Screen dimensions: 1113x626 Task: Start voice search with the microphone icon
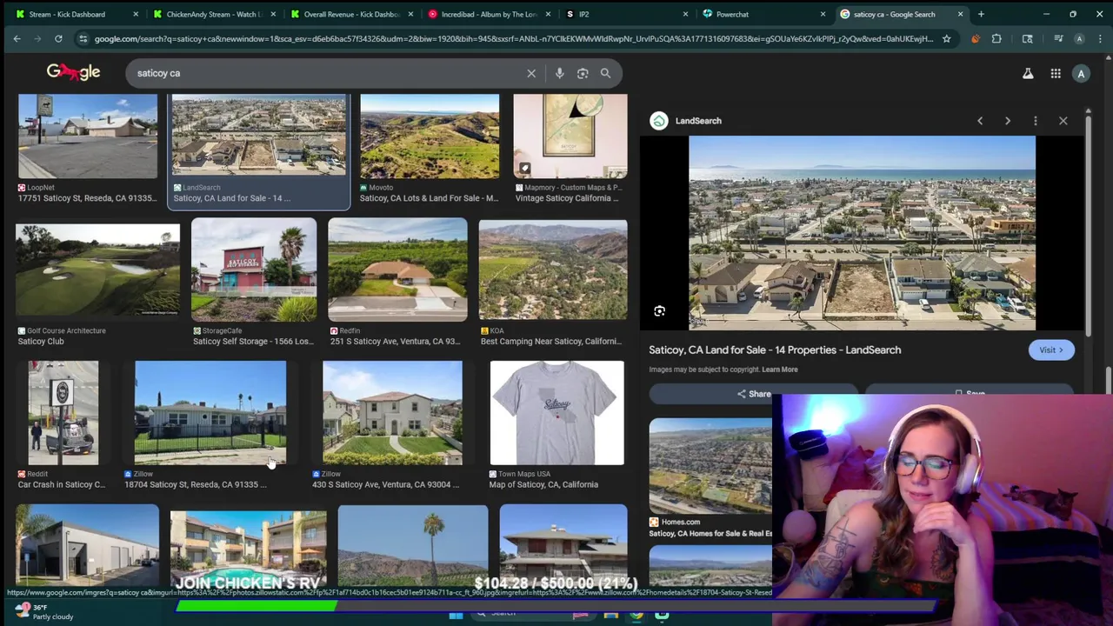tap(559, 73)
